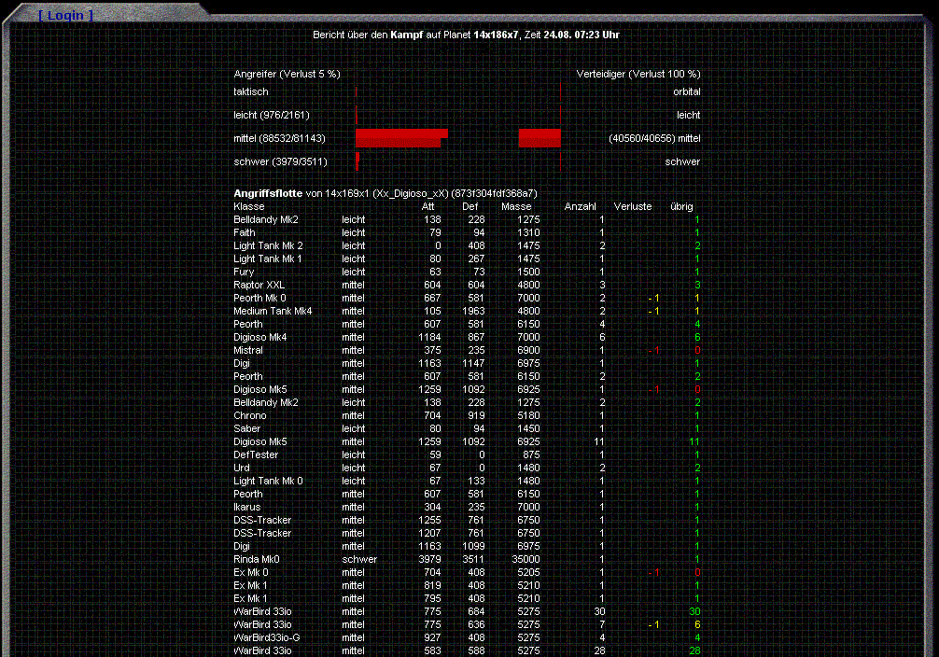Select the Raptor XXL ship row
Screen dimensions: 939x657
click(259, 285)
